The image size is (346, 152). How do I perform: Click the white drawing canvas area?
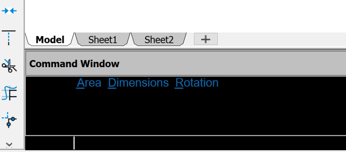pos(180,16)
